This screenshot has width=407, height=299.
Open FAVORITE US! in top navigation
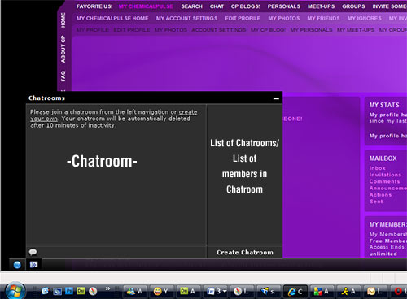point(94,6)
